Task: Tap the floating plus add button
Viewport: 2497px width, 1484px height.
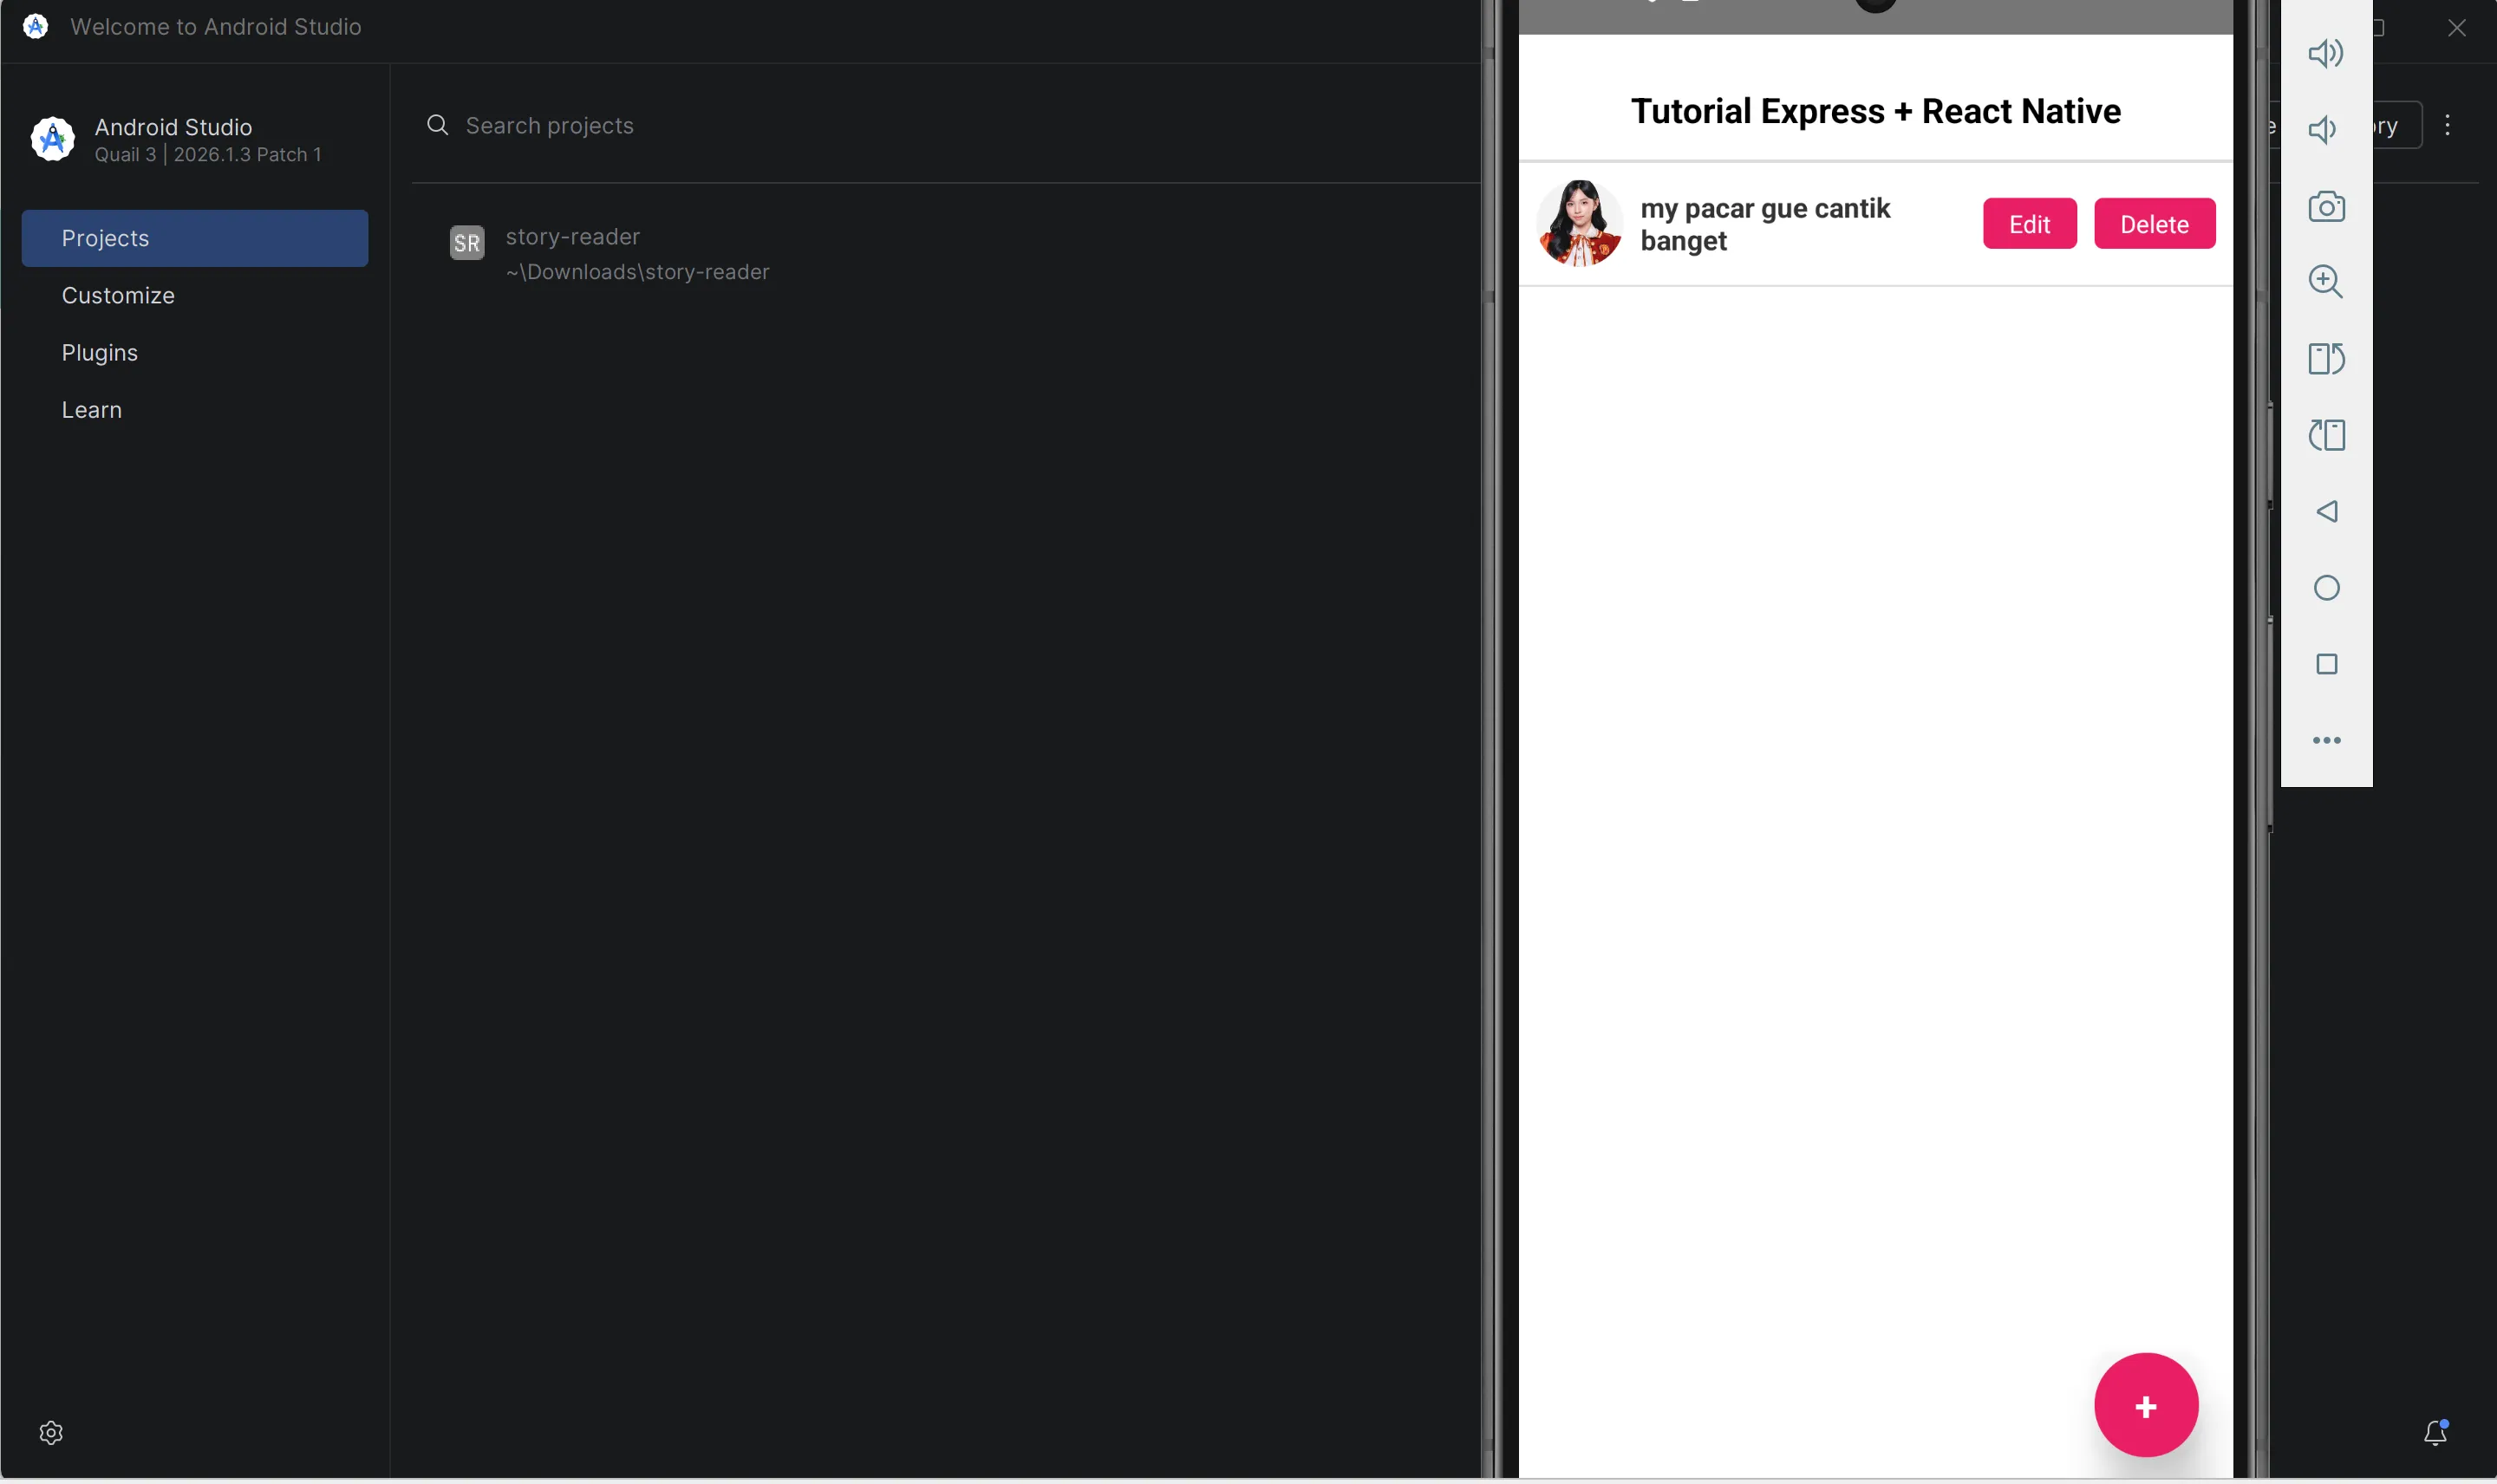Action: pyautogui.click(x=2145, y=1405)
